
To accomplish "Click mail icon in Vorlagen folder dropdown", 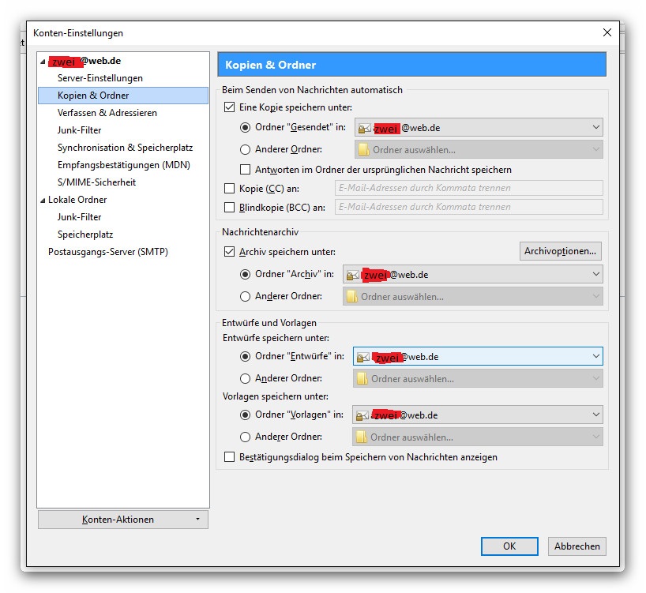I will tap(362, 416).
